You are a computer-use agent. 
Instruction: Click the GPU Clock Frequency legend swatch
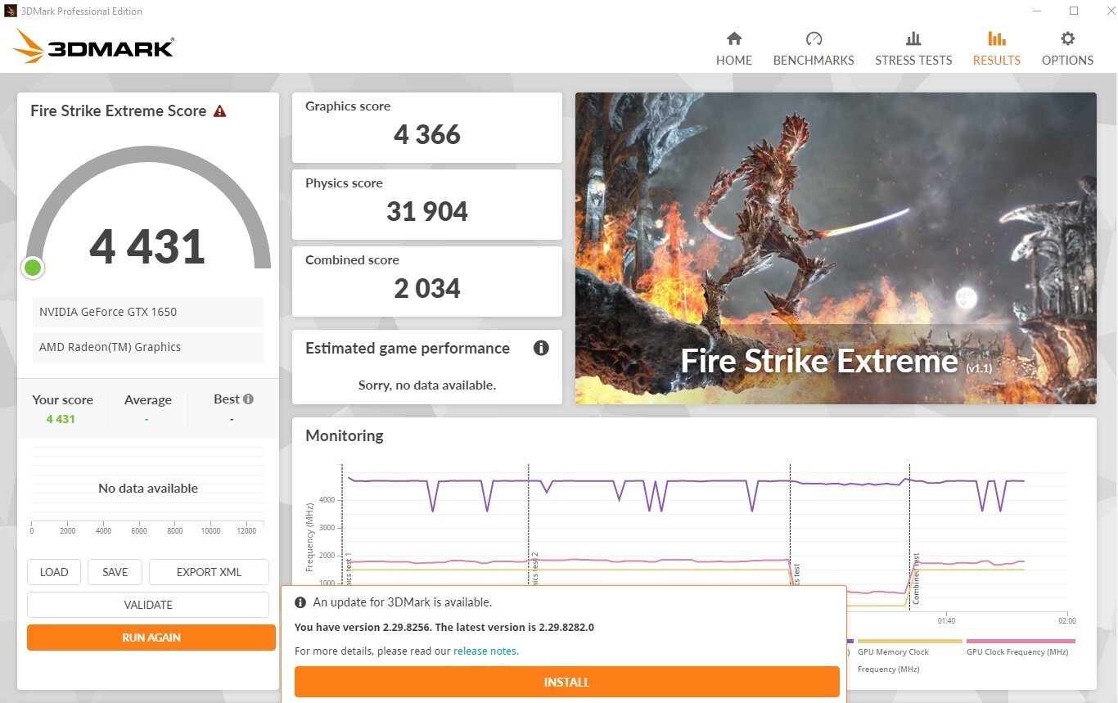(x=1021, y=642)
